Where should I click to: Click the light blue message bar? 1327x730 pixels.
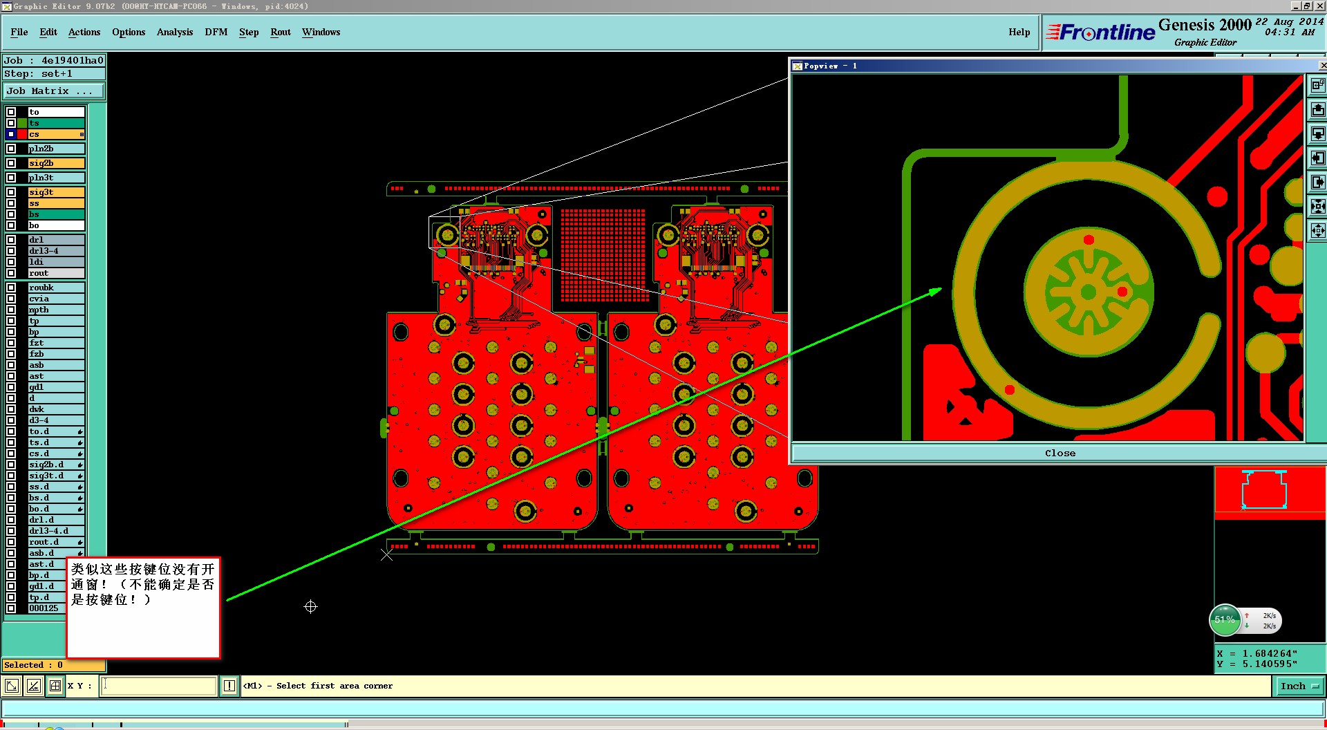tap(663, 709)
